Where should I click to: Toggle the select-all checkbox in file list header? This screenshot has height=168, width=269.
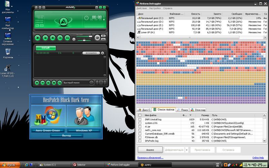pyautogui.click(x=140, y=115)
